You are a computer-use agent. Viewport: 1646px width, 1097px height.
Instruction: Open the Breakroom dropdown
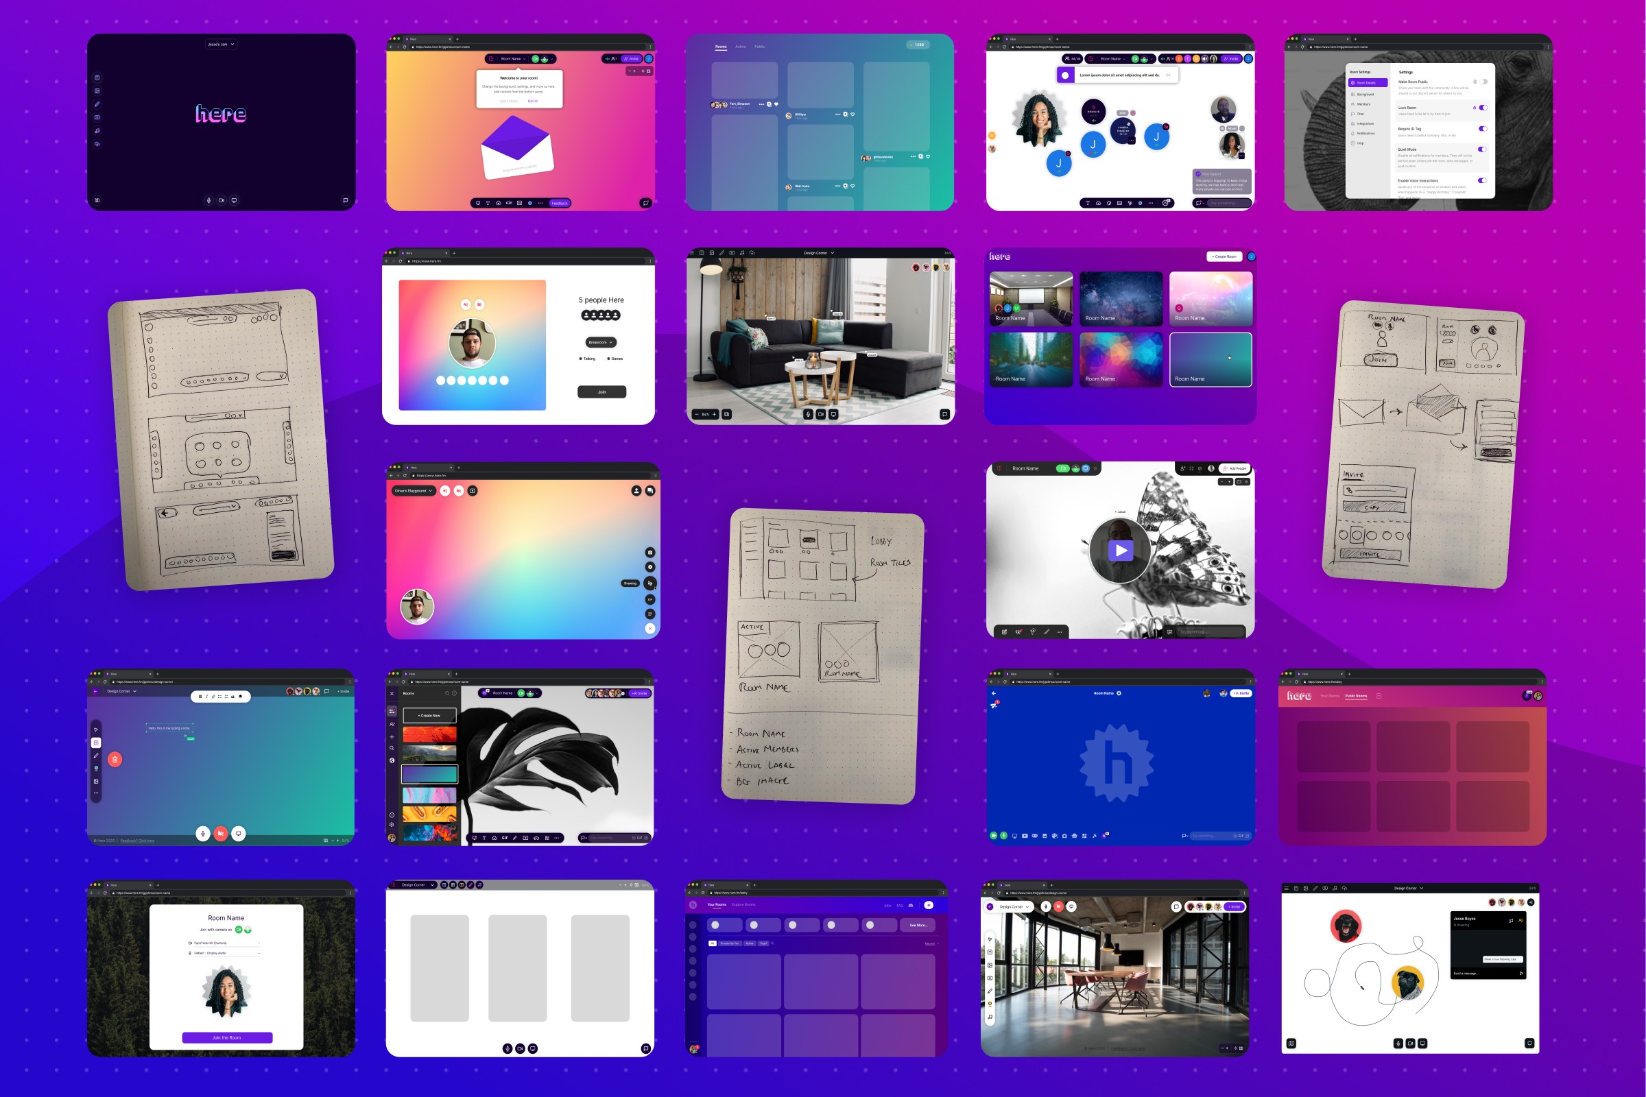[x=601, y=342]
